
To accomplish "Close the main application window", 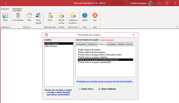I will click(175, 3).
